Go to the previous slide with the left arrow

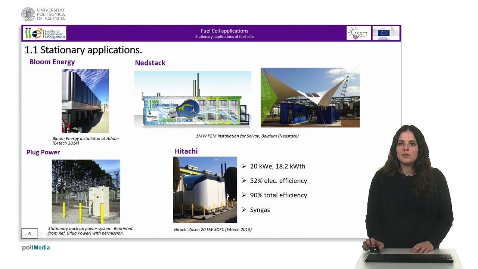(25, 235)
